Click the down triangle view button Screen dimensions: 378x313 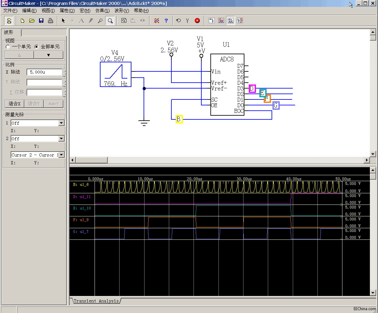coord(48,55)
